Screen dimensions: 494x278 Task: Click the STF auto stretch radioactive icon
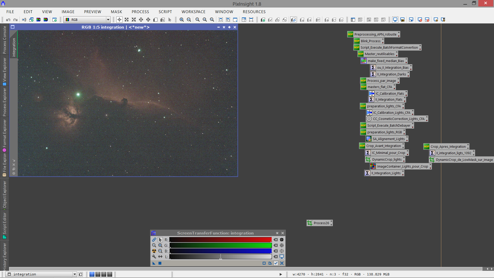[x=154, y=251]
